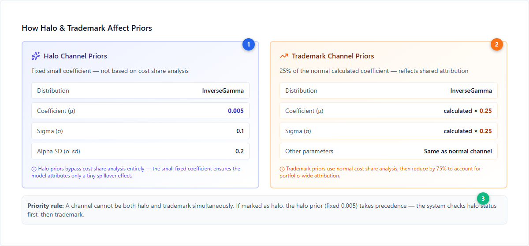Click the Trademark 'Coefficient (μ)' label
This screenshot has width=529, height=246.
pyautogui.click(x=304, y=111)
